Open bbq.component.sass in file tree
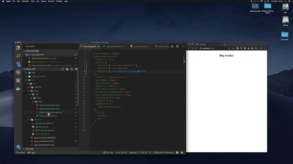Screen dimensions: 293x164 click(x=49, y=109)
